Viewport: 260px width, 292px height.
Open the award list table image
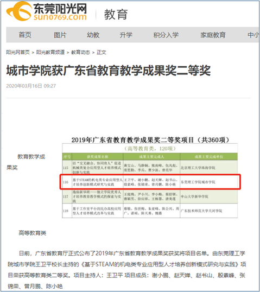150,177
